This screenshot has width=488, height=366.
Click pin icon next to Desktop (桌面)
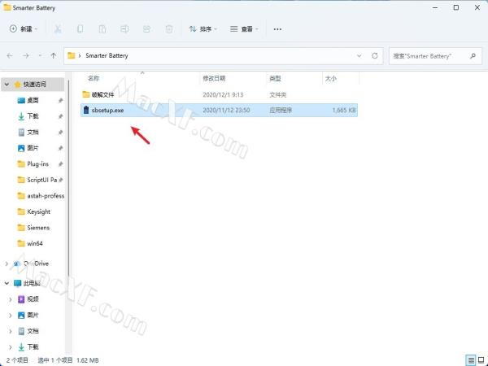(60, 101)
